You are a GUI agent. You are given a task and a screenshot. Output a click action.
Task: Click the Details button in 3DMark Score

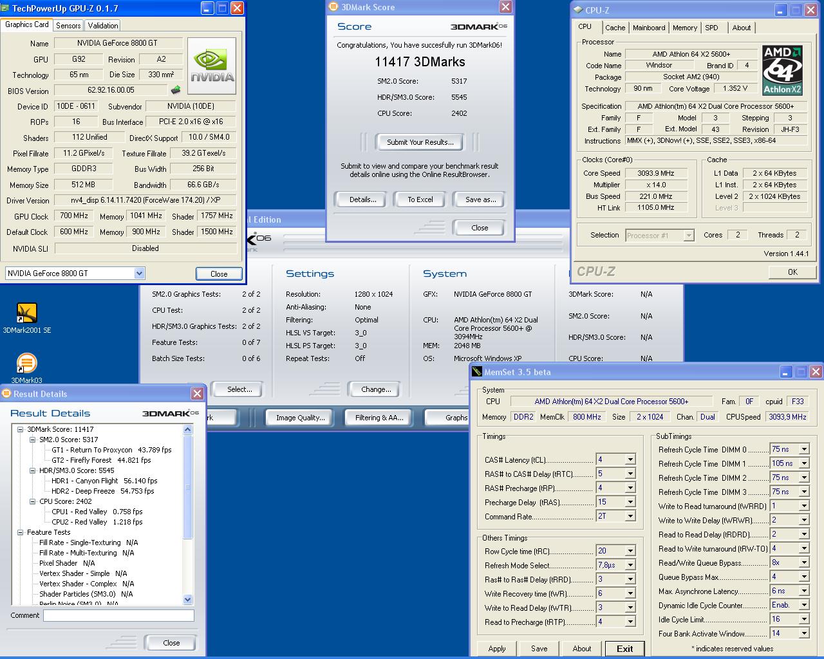[362, 200]
